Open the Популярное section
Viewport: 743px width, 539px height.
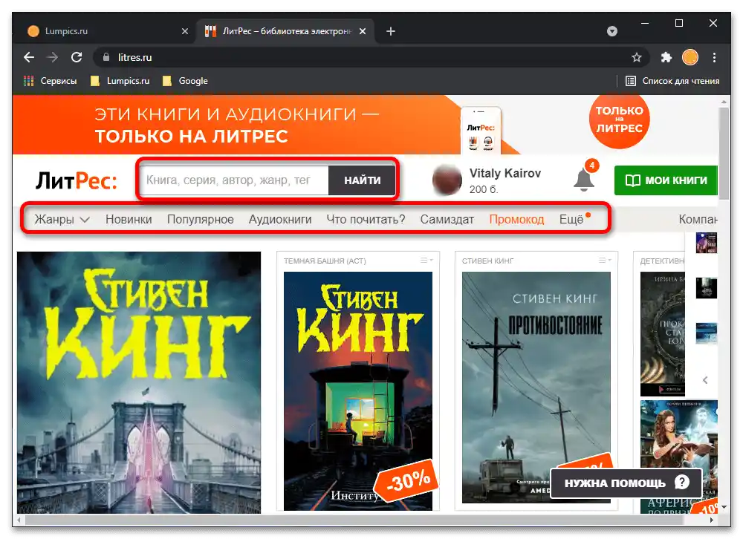point(200,219)
